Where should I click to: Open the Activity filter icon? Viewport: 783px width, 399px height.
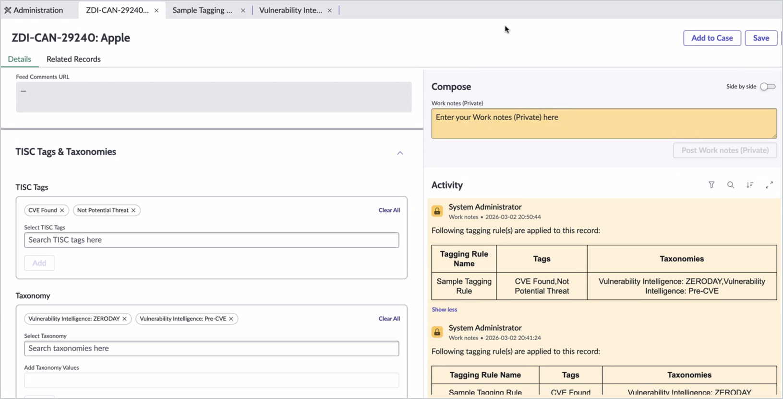click(711, 185)
